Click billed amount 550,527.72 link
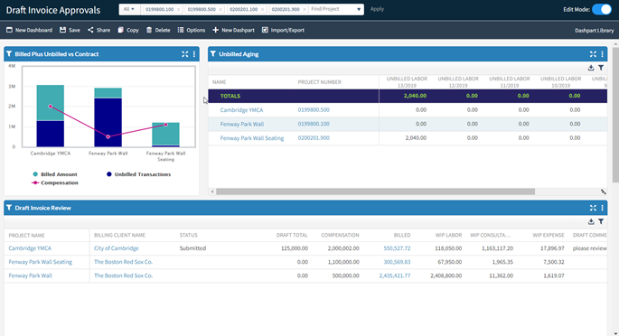Image resolution: width=619 pixels, height=336 pixels. (397, 248)
